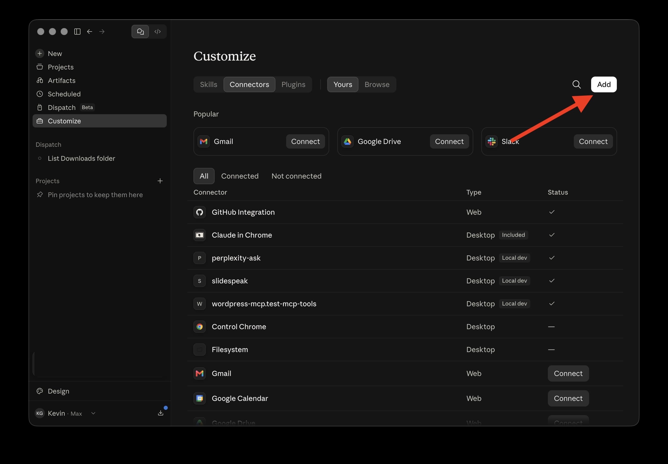This screenshot has height=464, width=668.
Task: Click the GitHub icon in the list
Action: pos(200,212)
